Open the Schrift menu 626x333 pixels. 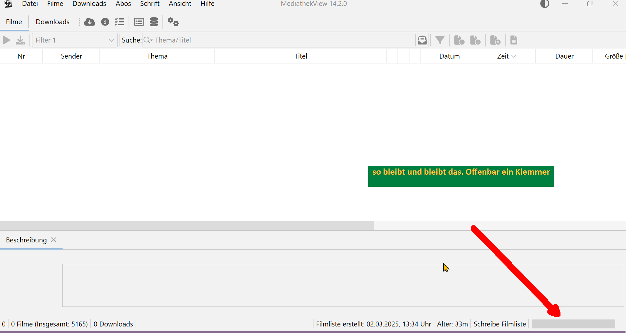tap(150, 4)
